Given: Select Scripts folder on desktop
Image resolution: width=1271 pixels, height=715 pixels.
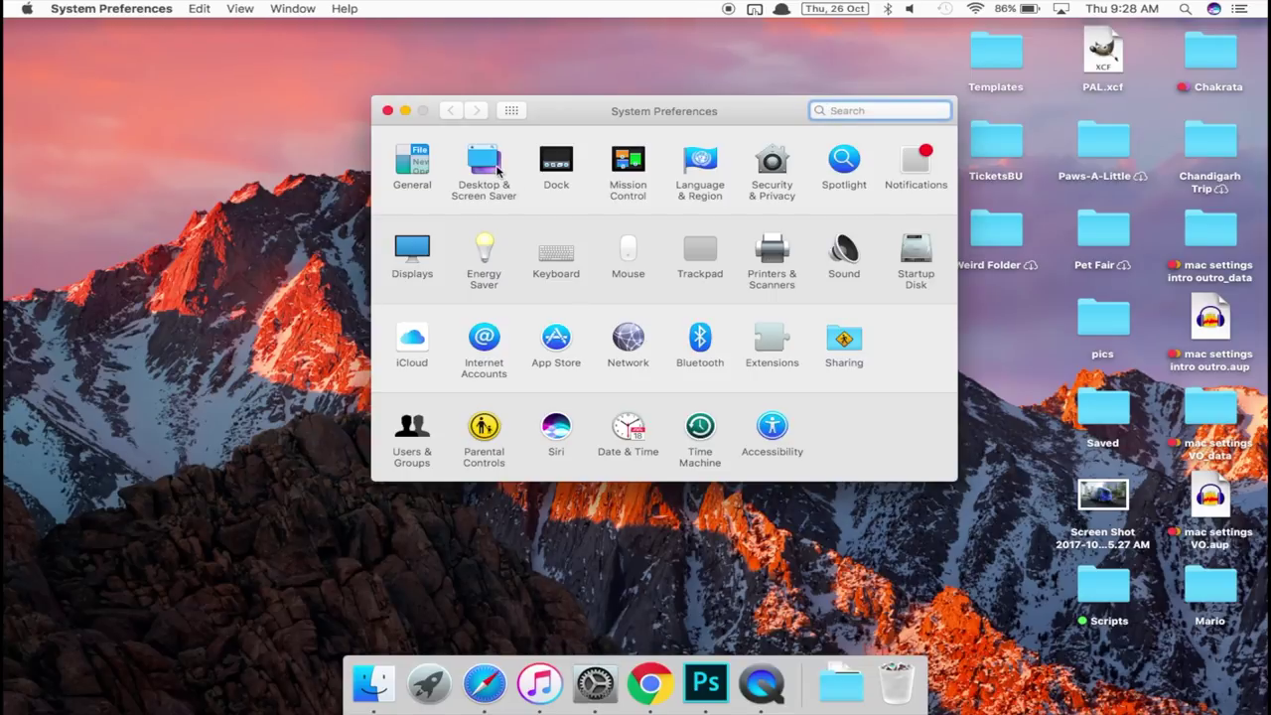Looking at the screenshot, I should pos(1103,594).
